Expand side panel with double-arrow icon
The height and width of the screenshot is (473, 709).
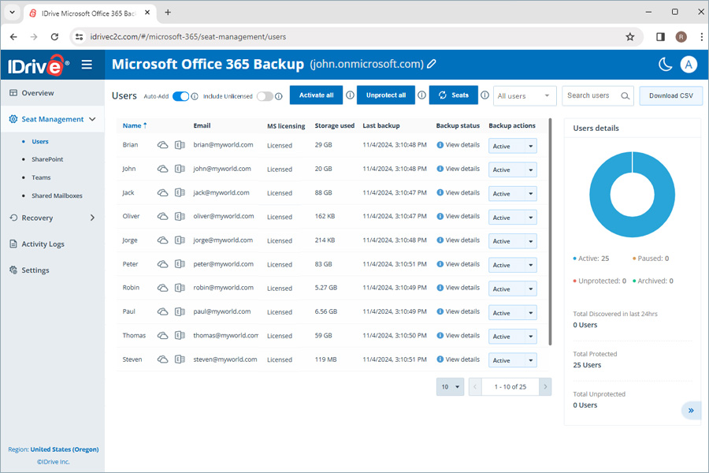tap(691, 410)
